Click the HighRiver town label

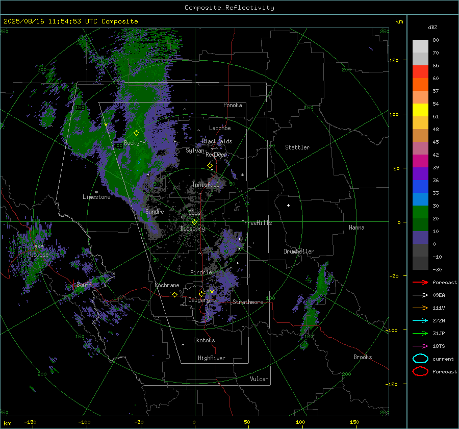pos(212,358)
